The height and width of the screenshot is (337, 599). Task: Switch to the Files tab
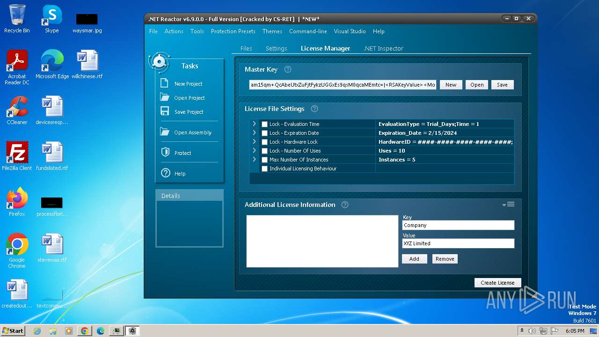click(x=246, y=48)
